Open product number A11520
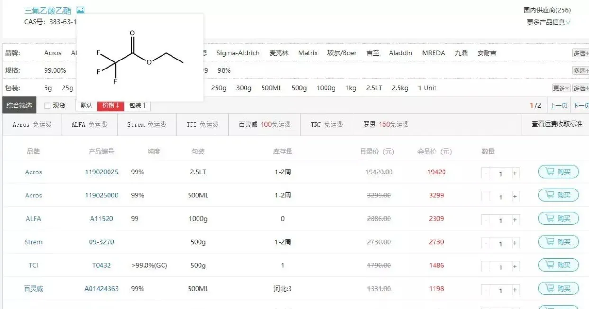The image size is (589, 309). [x=101, y=219]
